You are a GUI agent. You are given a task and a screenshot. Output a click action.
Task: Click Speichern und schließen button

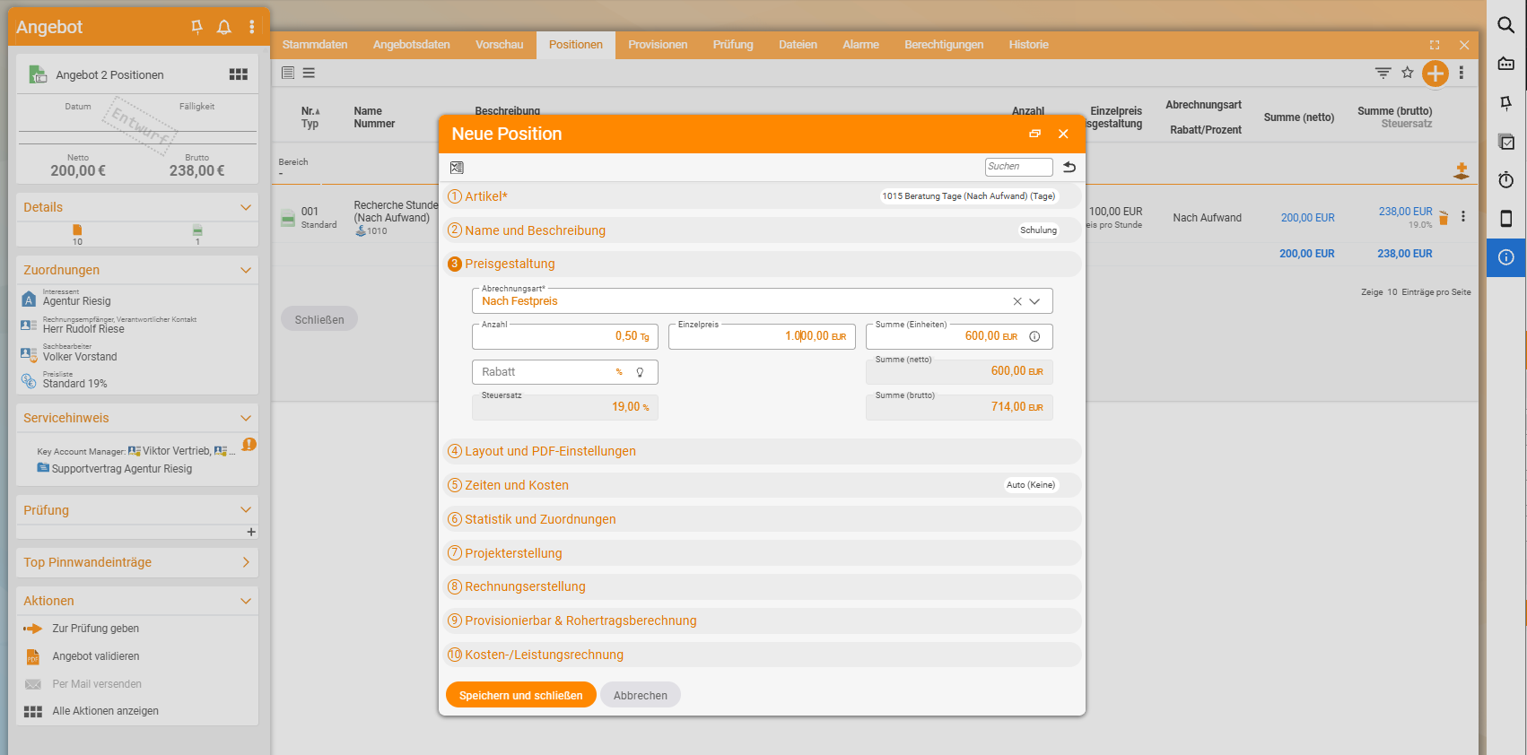(x=521, y=695)
